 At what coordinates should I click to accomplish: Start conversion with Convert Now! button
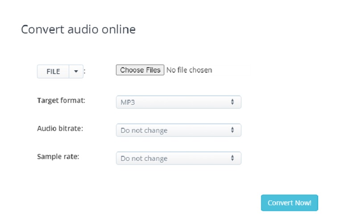(289, 203)
